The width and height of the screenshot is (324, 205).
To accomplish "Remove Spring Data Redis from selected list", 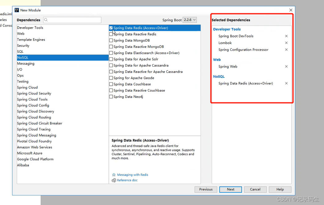I will (286, 84).
